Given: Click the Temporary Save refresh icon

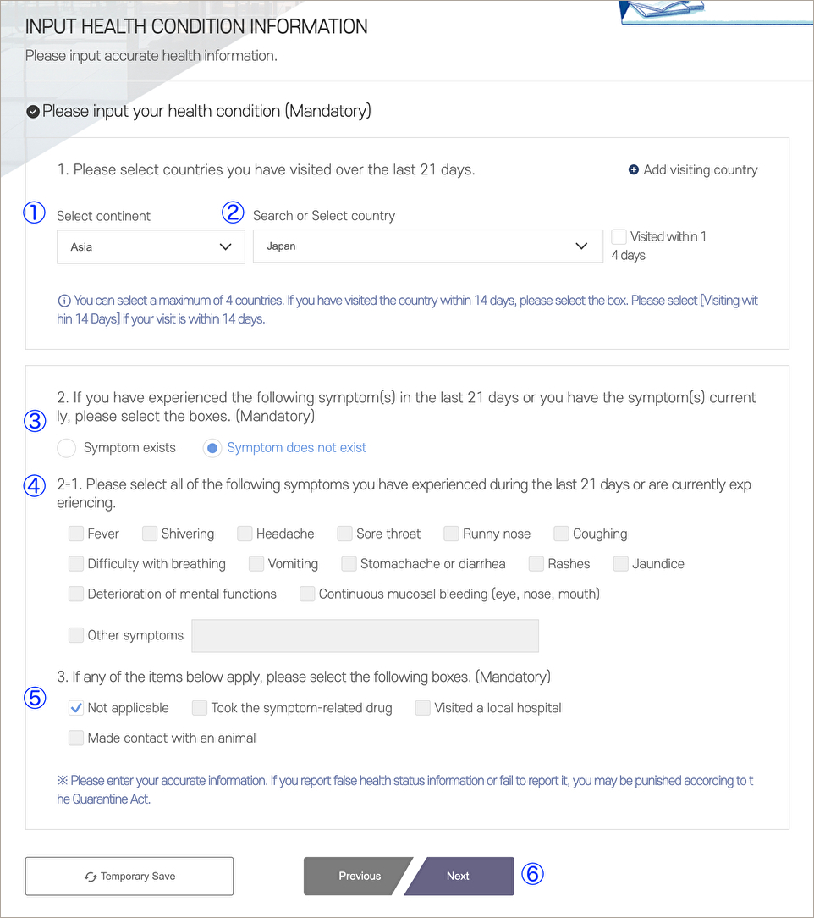Looking at the screenshot, I should coord(91,877).
